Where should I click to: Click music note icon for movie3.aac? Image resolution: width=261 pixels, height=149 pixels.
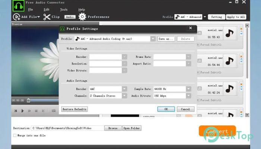229,89
